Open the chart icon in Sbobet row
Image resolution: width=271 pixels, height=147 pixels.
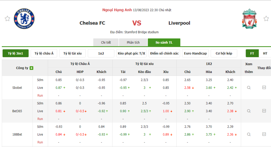[x=264, y=88]
